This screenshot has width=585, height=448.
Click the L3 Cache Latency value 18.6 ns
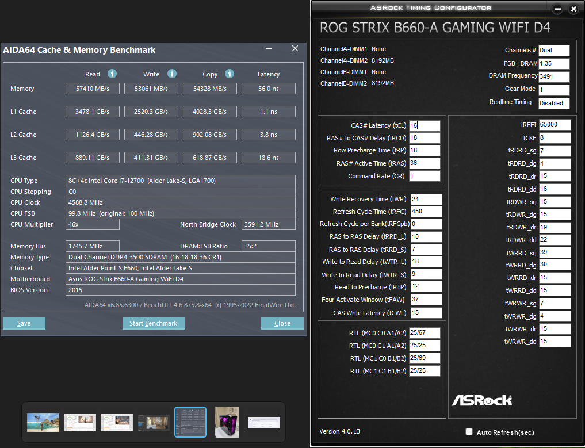tap(269, 158)
